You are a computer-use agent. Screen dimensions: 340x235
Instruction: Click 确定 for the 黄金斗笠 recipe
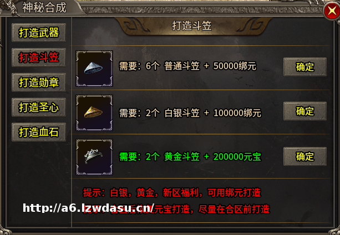click(305, 156)
